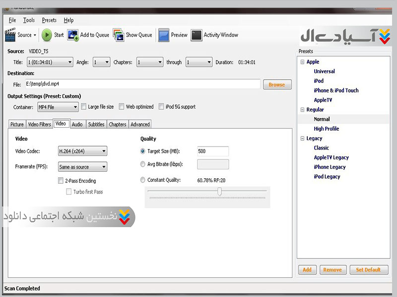Open the Framerate (FPS) dropdown
This screenshot has width=397, height=297.
pyautogui.click(x=82, y=167)
